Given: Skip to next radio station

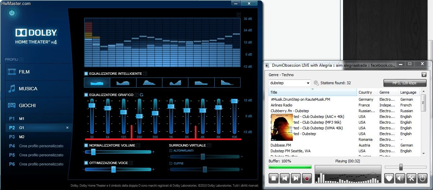Looking at the screenshot, I should pyautogui.click(x=296, y=178).
